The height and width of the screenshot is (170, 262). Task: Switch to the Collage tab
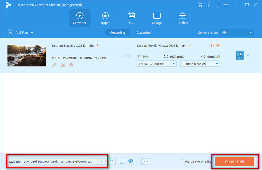click(x=157, y=18)
